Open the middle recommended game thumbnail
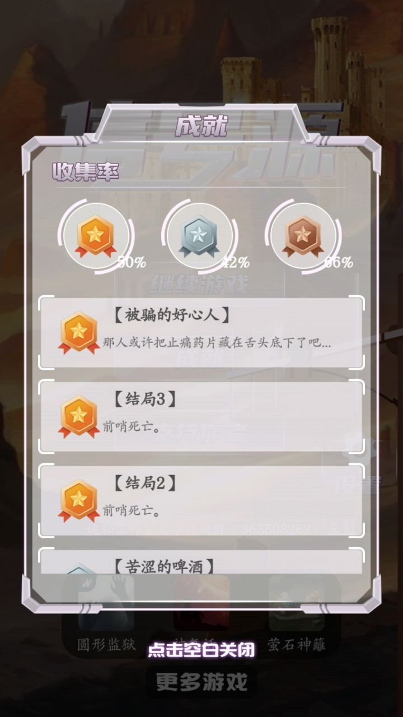 point(201,603)
